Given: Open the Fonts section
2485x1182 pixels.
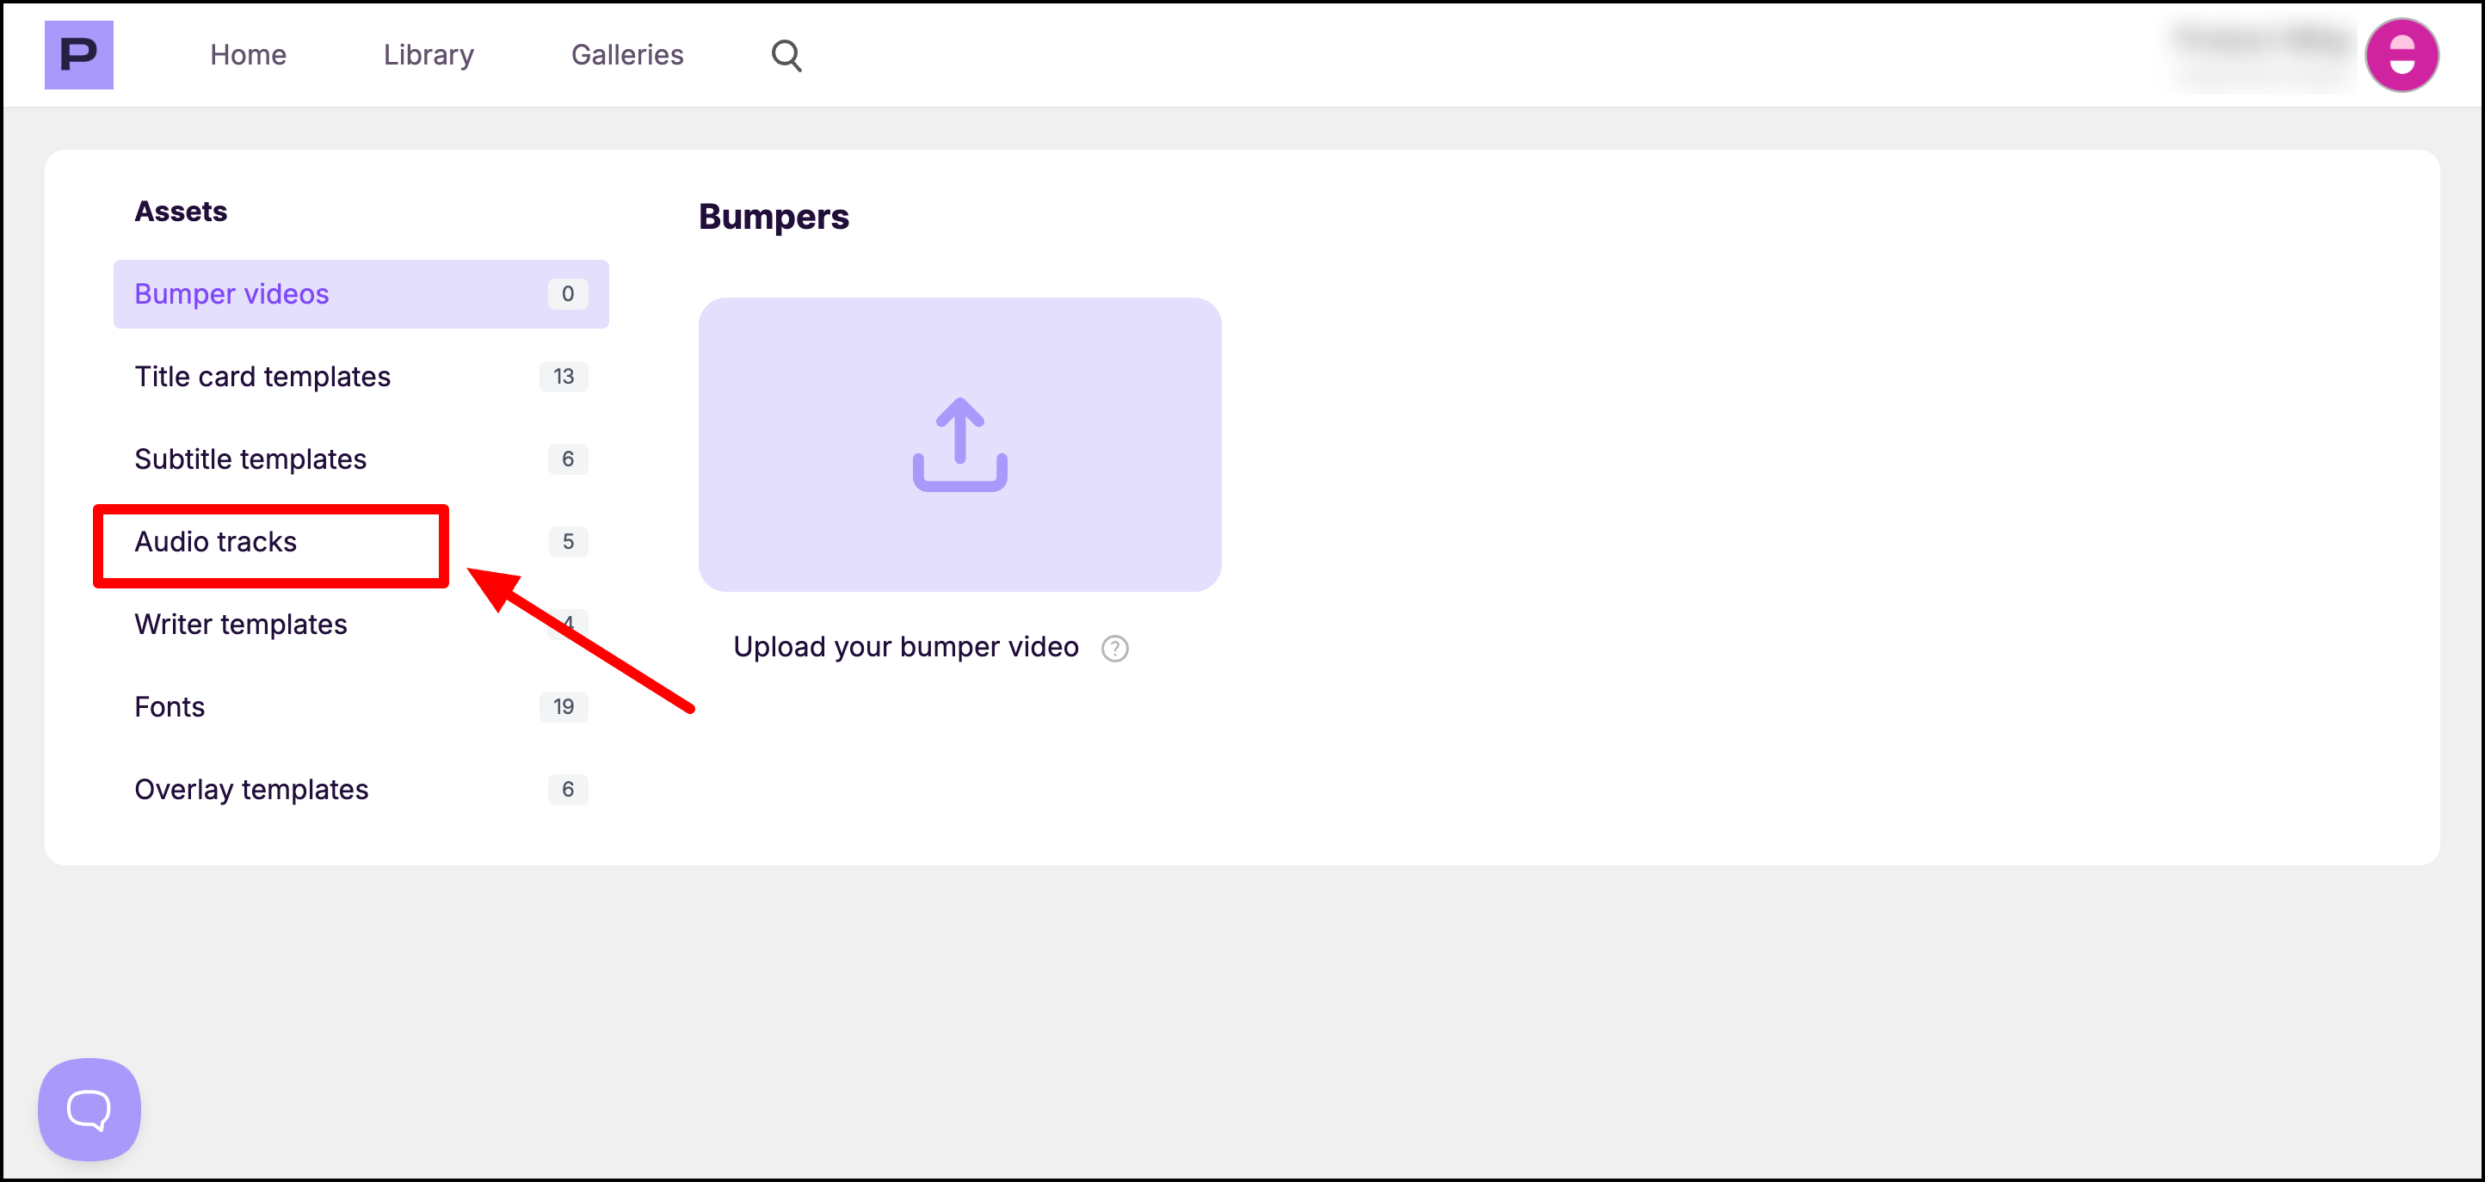Looking at the screenshot, I should [x=170, y=706].
